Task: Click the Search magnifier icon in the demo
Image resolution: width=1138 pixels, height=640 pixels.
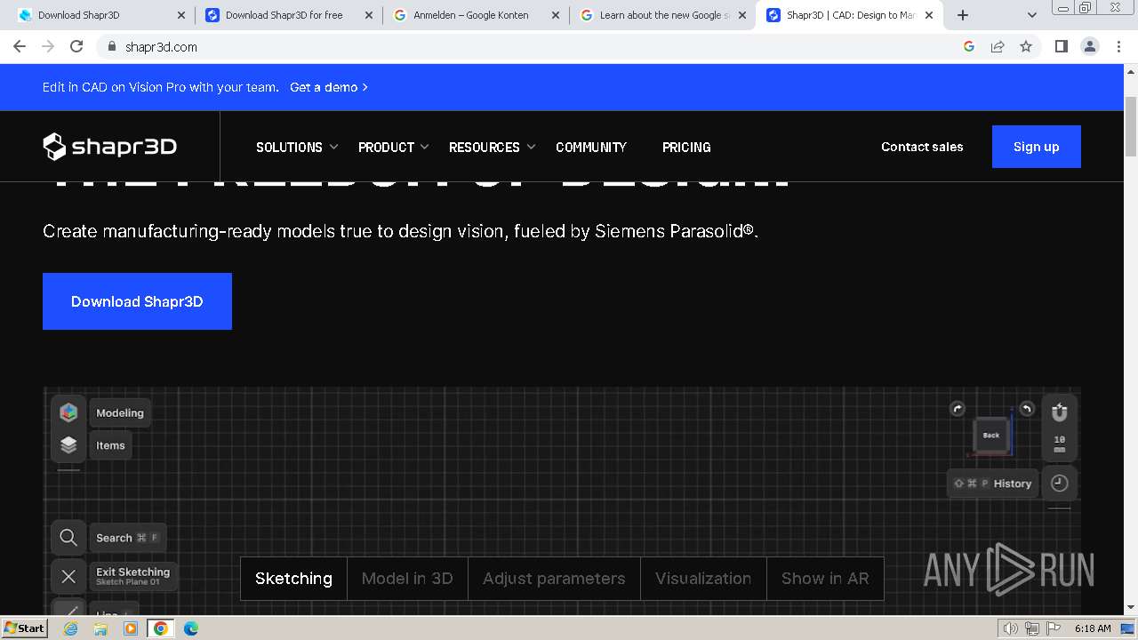Action: click(68, 538)
